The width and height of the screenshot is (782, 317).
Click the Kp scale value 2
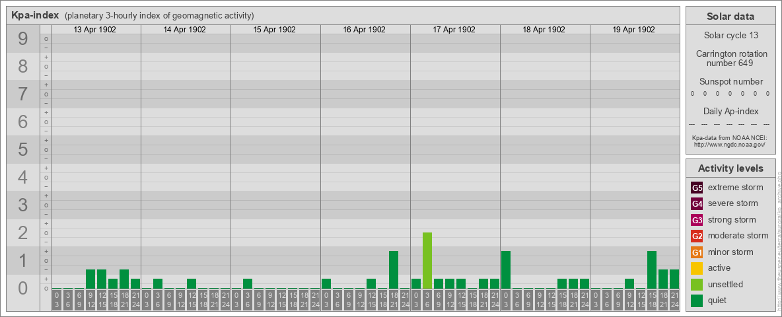tap(23, 232)
